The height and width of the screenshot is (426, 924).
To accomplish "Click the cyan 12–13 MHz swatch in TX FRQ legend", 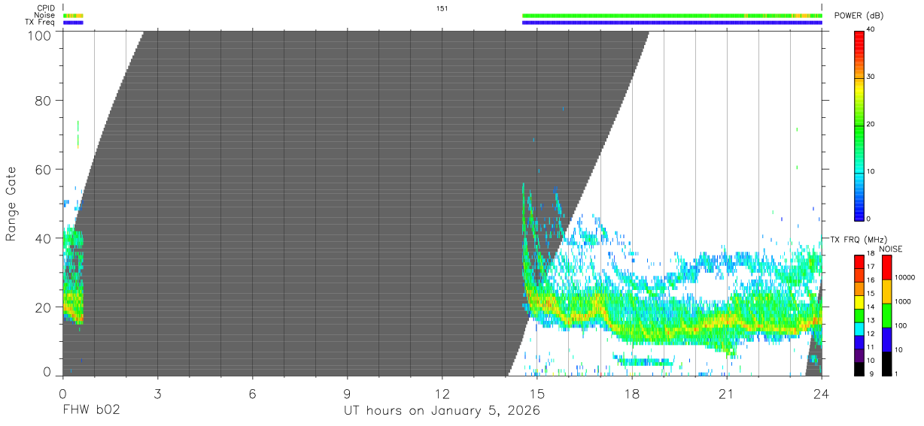I will click(x=859, y=329).
